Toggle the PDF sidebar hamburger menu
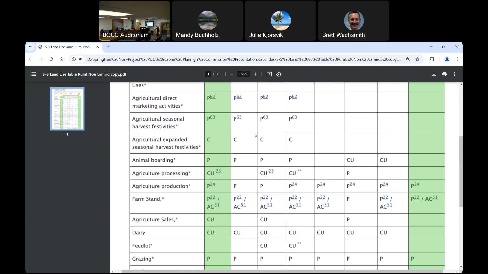The width and height of the screenshot is (488, 274). click(34, 74)
